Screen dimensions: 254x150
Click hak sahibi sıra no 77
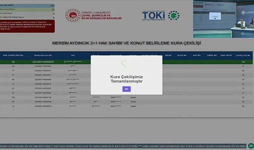[13, 71]
